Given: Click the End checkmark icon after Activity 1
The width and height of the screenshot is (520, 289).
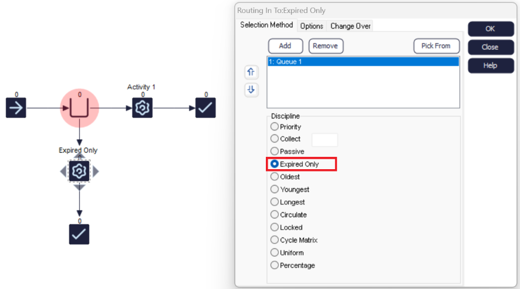Looking at the screenshot, I should 205,107.
